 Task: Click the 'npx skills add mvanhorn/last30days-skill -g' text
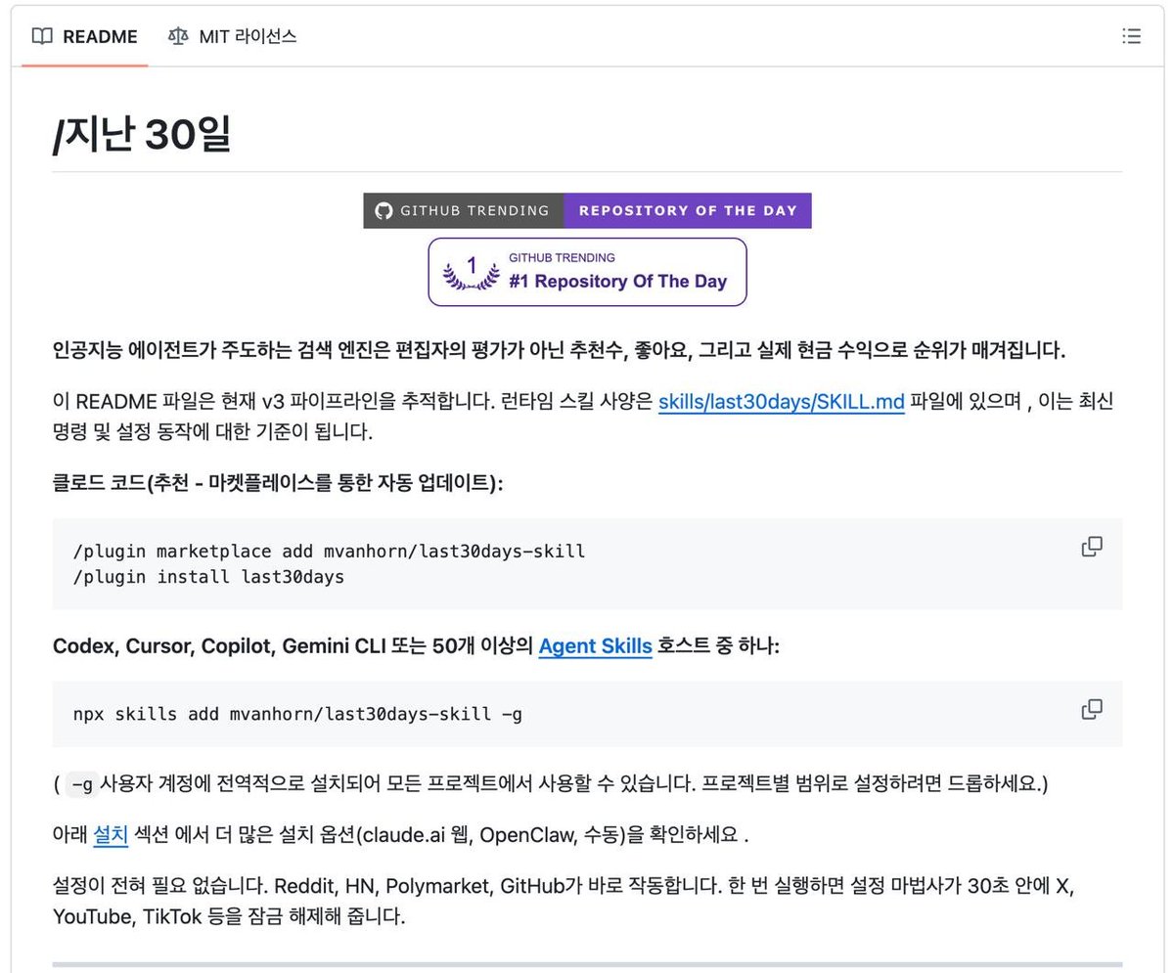click(297, 714)
